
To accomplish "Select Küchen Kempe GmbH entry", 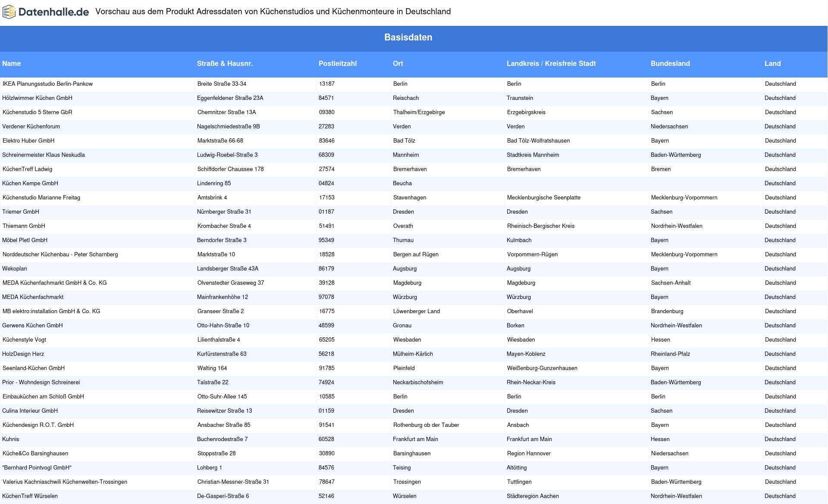I will (30, 184).
